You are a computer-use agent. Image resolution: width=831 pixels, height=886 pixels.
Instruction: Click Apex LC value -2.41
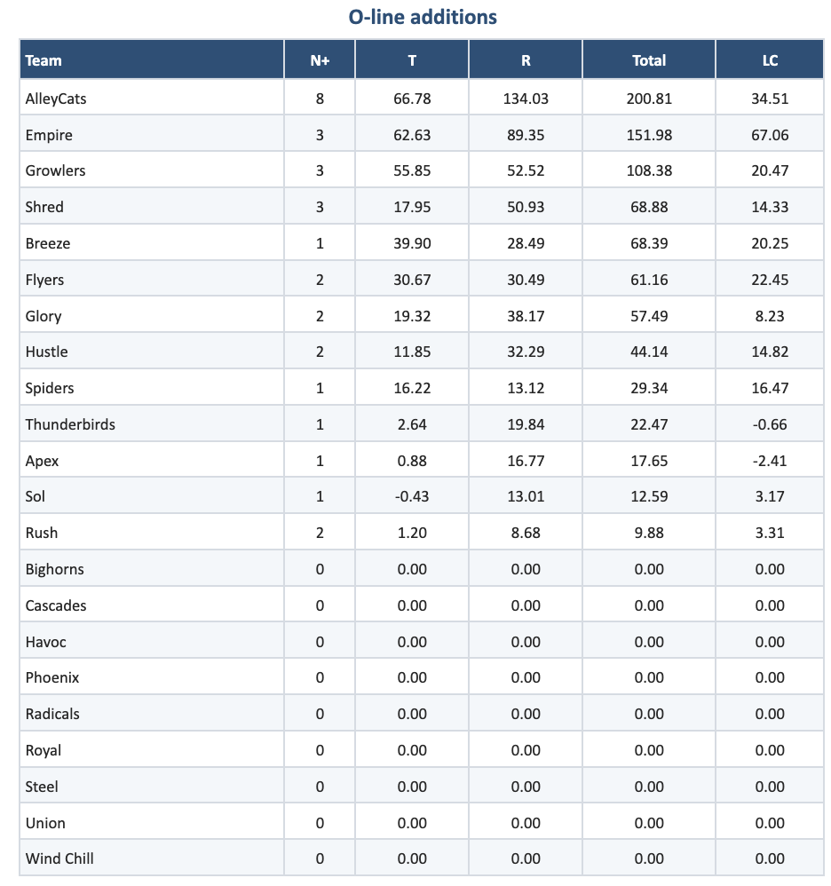[x=770, y=461]
